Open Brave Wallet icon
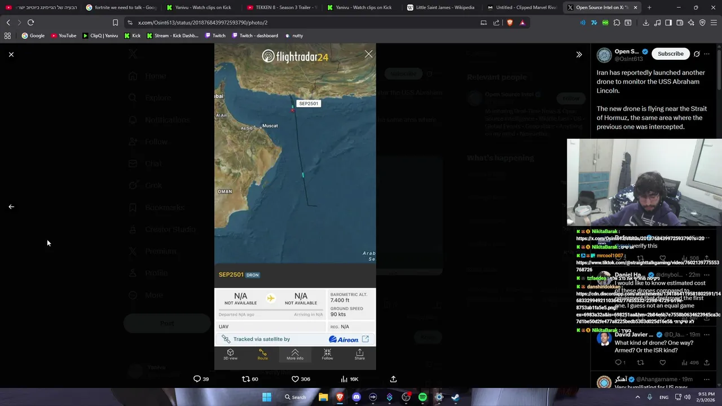 680,23
